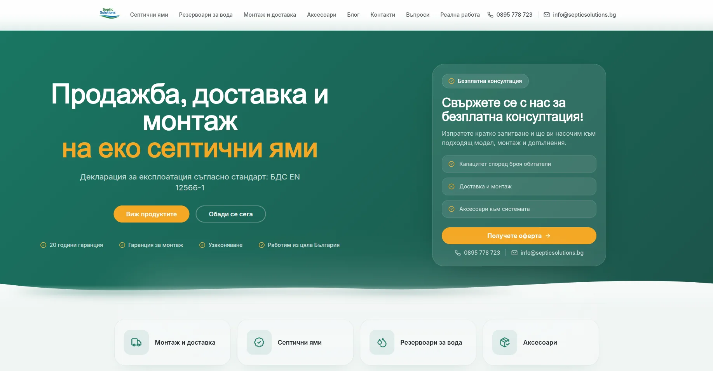
Task: Click Безплатна консултация badge
Action: coord(485,81)
